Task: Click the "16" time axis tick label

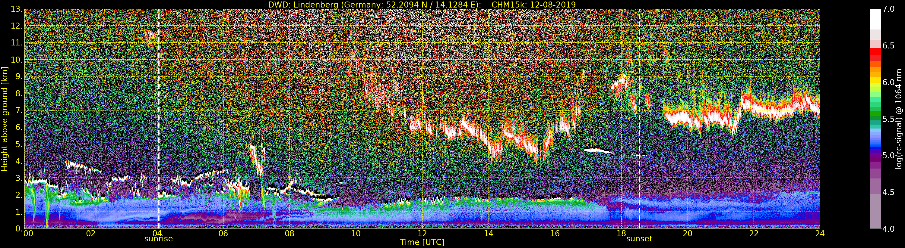Action: (x=555, y=233)
